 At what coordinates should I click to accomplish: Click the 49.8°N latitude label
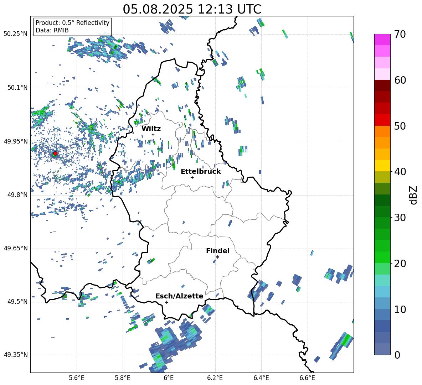pos(17,195)
